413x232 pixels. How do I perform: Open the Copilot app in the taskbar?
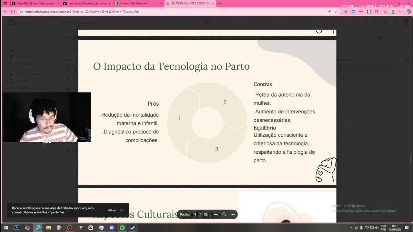27,228
